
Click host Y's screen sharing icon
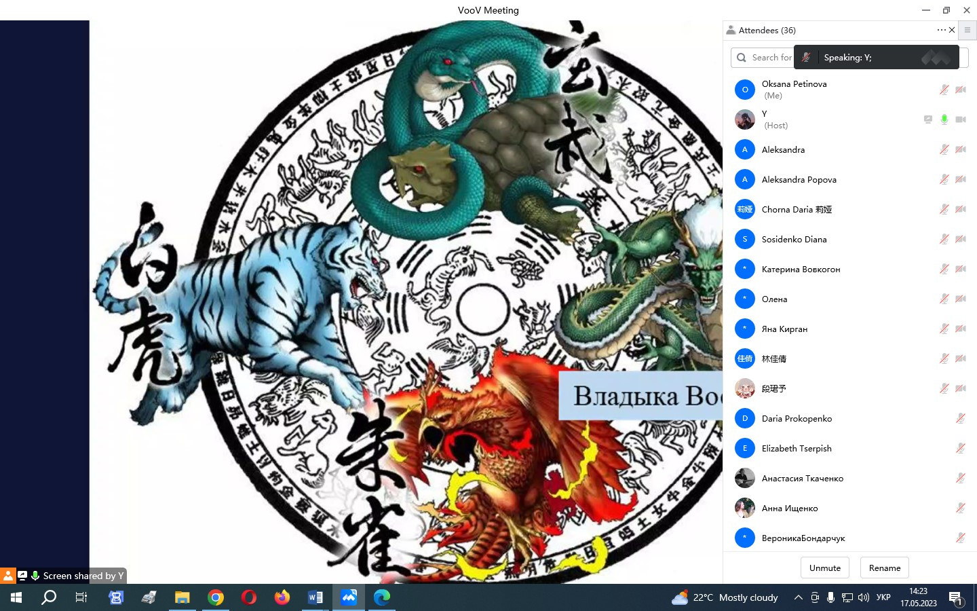(927, 119)
